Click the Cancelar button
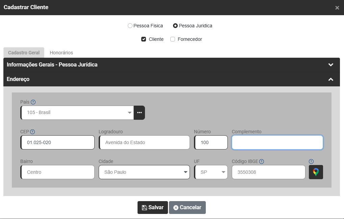This screenshot has height=219, width=344. (187, 208)
